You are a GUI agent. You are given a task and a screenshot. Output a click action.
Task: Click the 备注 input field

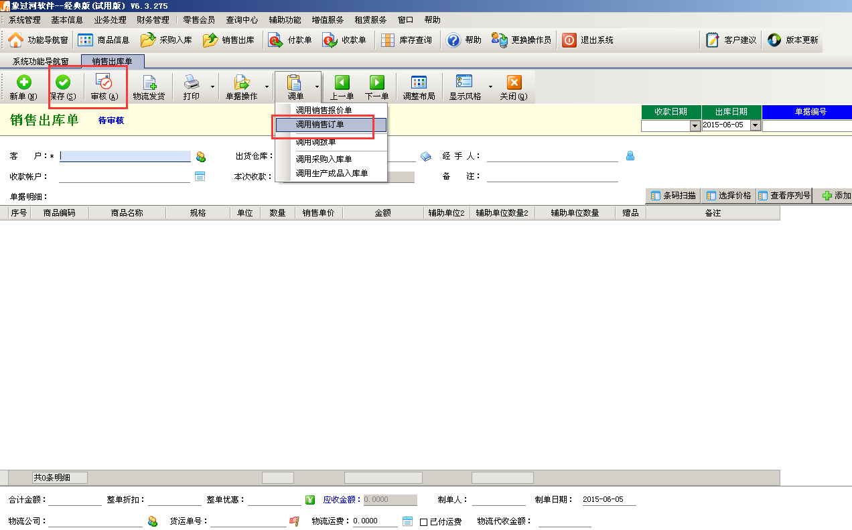pyautogui.click(x=553, y=176)
